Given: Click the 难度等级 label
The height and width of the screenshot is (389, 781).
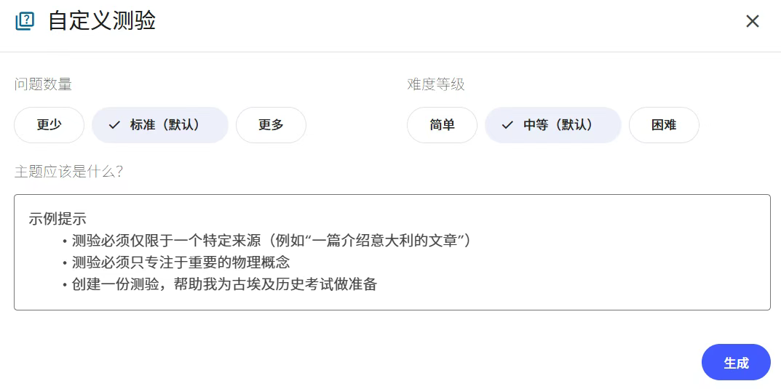Looking at the screenshot, I should pos(436,84).
